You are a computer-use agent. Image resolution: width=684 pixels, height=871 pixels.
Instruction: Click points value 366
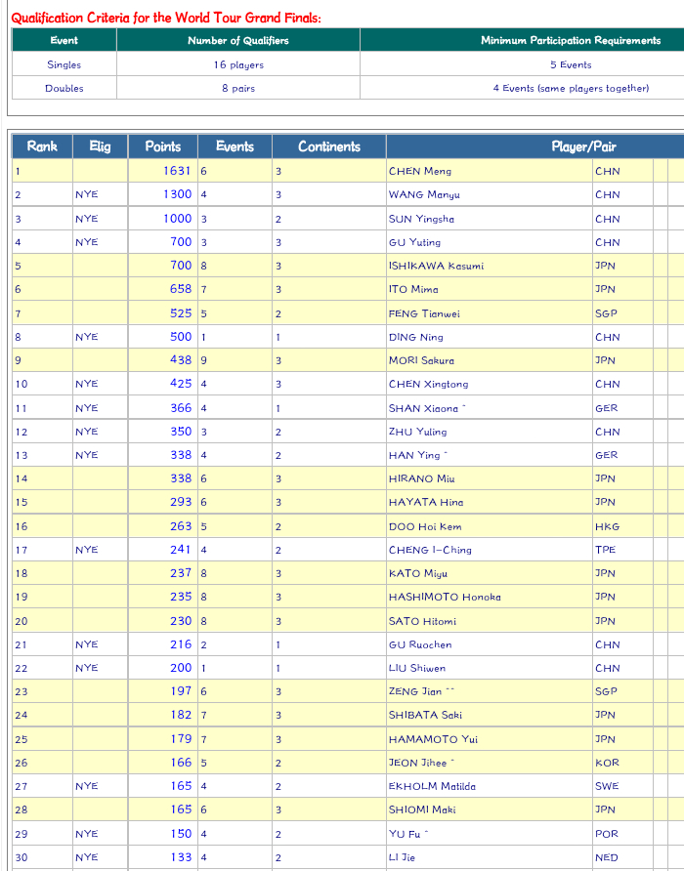click(x=181, y=408)
